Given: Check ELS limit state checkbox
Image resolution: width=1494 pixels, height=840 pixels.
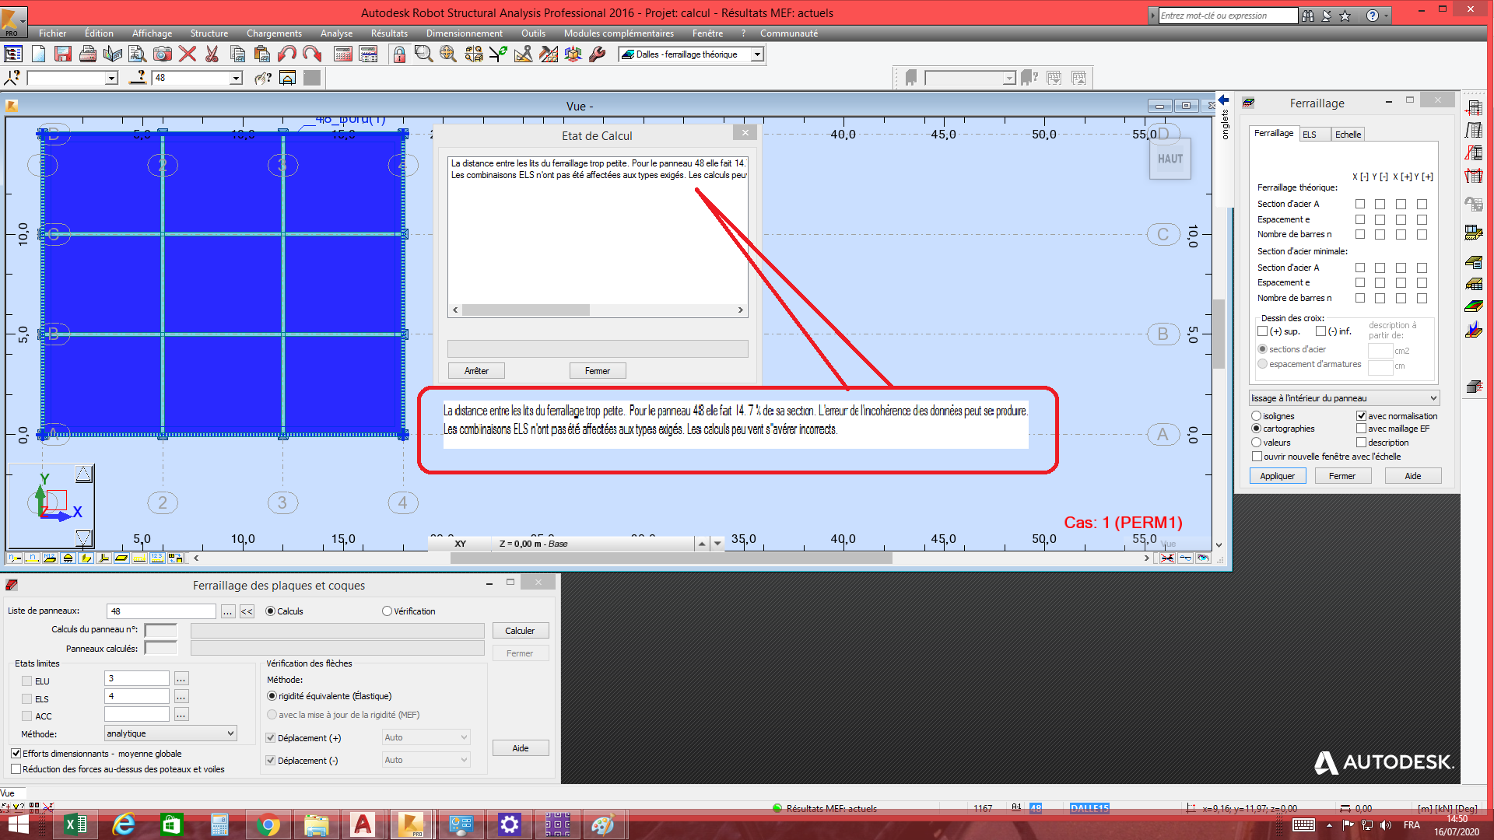Looking at the screenshot, I should 27,699.
